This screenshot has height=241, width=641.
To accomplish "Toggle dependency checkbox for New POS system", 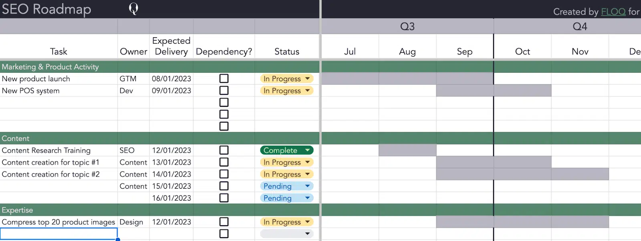I will coord(224,90).
